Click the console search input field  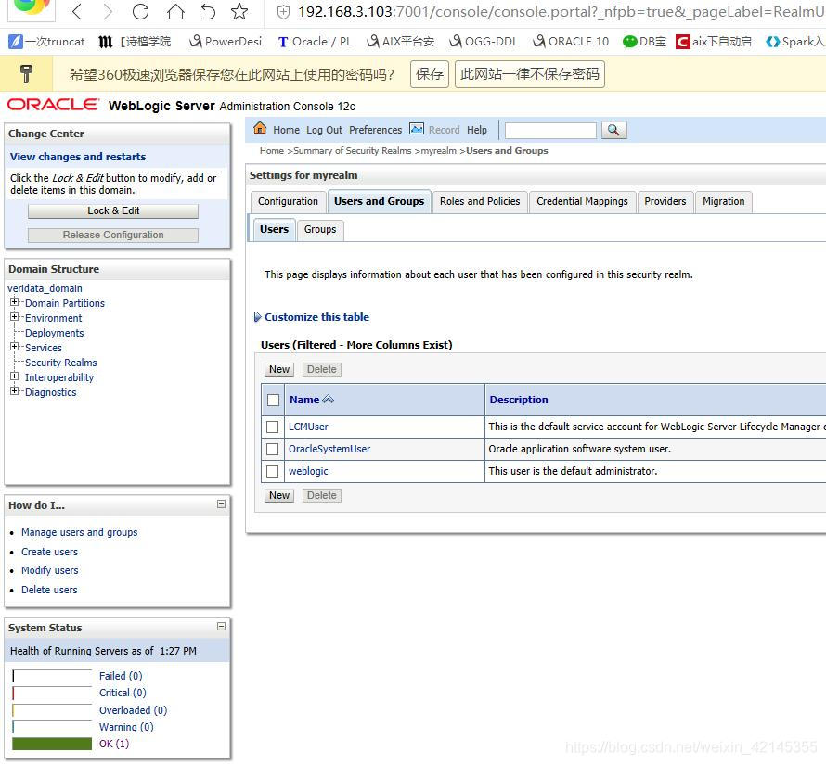coord(550,130)
